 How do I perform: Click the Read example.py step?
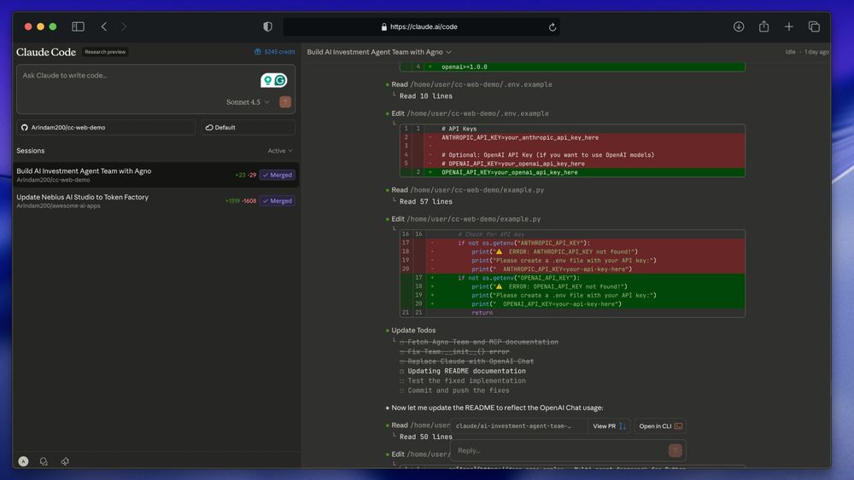click(x=468, y=190)
